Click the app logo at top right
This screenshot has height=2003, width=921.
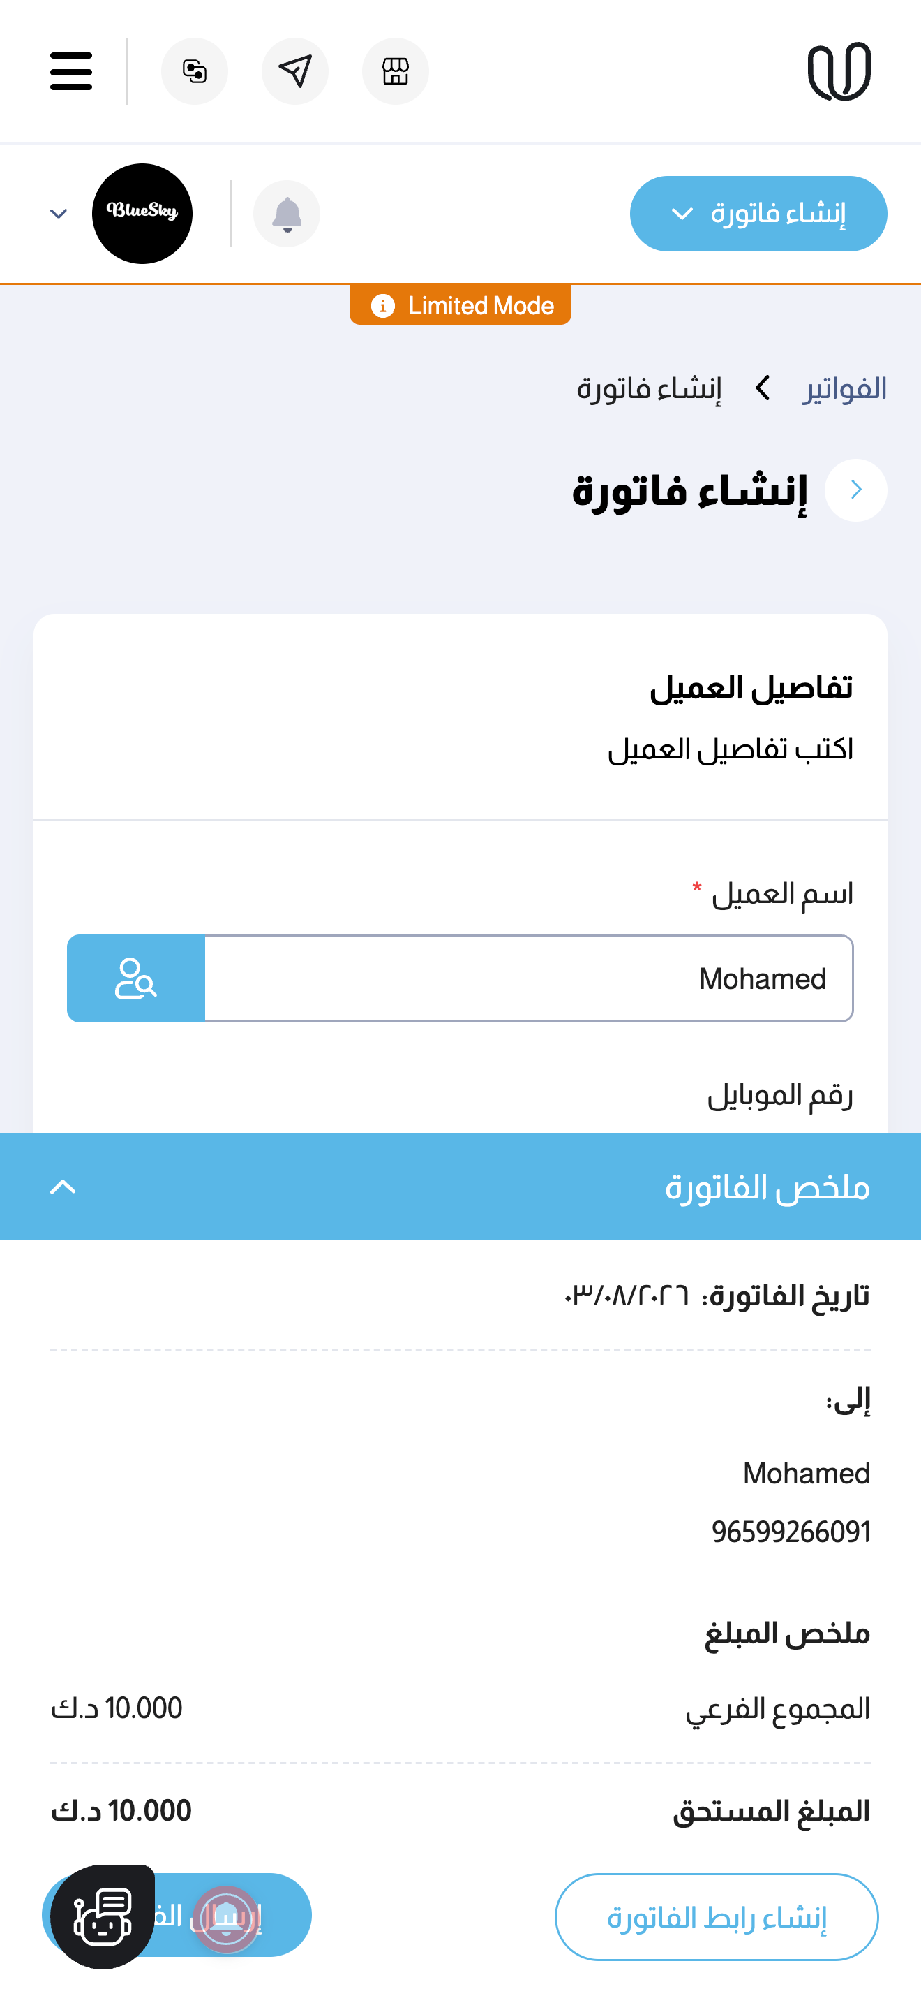[x=839, y=71]
